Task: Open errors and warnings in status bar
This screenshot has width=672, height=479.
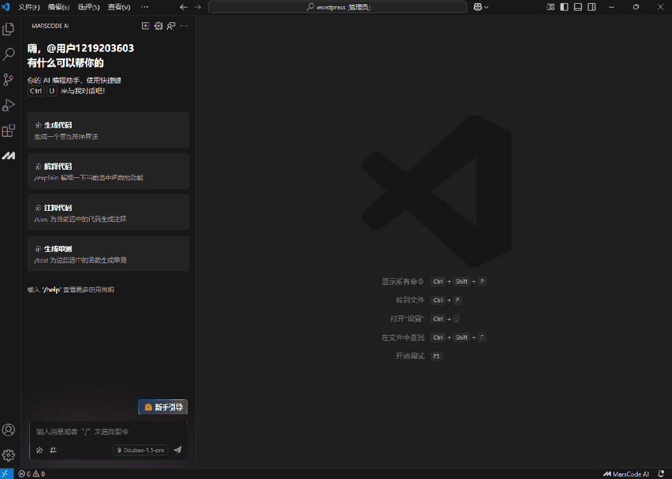Action: click(x=32, y=474)
